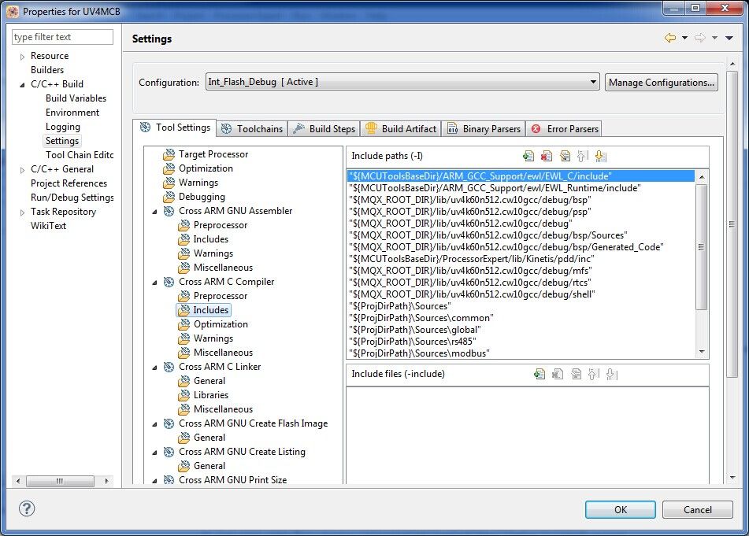Open the Build Variables page
Viewport: 749px width, 536px height.
click(76, 98)
